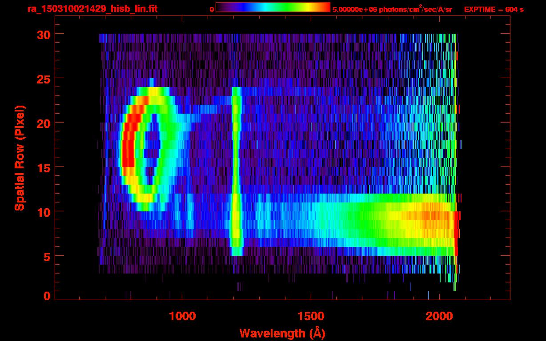Viewport: 546px width, 341px height.
Task: Select the x-axis tick label 1000
Action: [183, 316]
